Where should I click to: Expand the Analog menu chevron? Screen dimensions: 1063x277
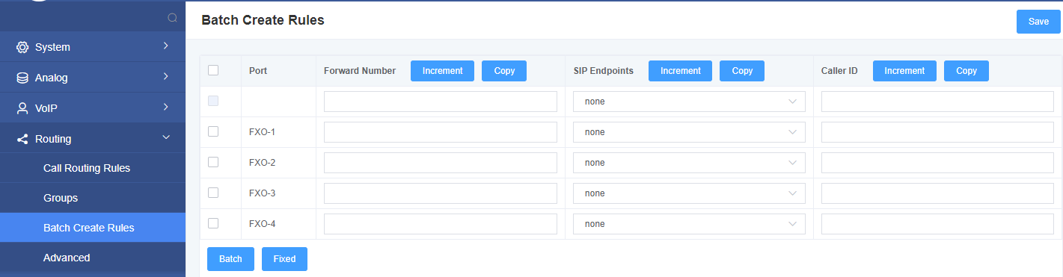pos(166,77)
